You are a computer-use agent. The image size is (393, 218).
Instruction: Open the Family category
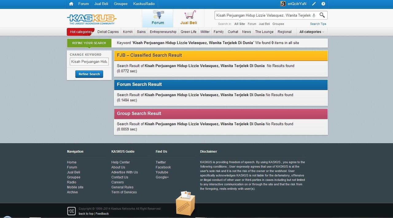219,32
